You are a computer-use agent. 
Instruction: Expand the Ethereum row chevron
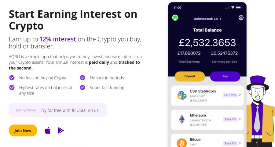coord(240,119)
